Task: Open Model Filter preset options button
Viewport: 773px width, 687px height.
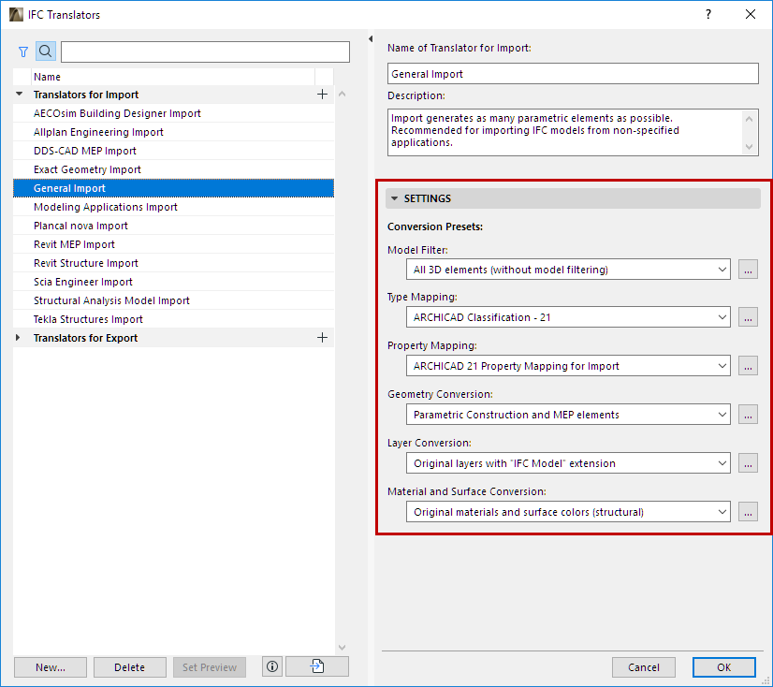Action: pos(748,270)
